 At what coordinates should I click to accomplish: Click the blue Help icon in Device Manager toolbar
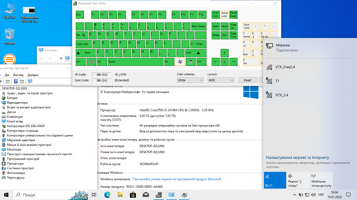16,82
